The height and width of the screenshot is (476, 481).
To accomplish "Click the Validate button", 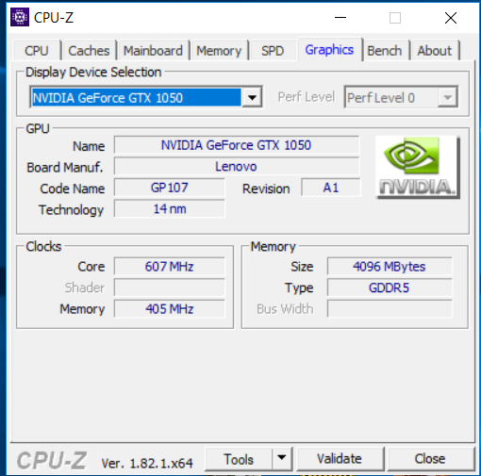I will (340, 459).
